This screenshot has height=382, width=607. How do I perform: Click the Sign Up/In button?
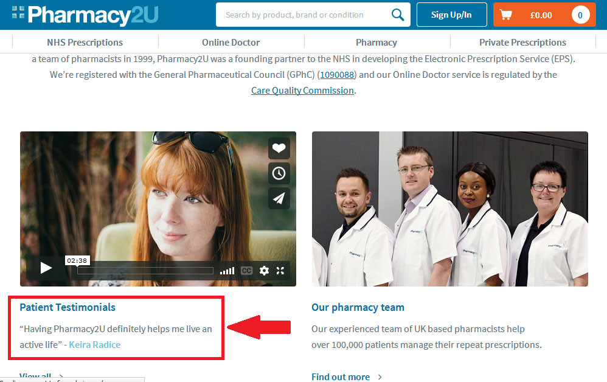coord(451,15)
